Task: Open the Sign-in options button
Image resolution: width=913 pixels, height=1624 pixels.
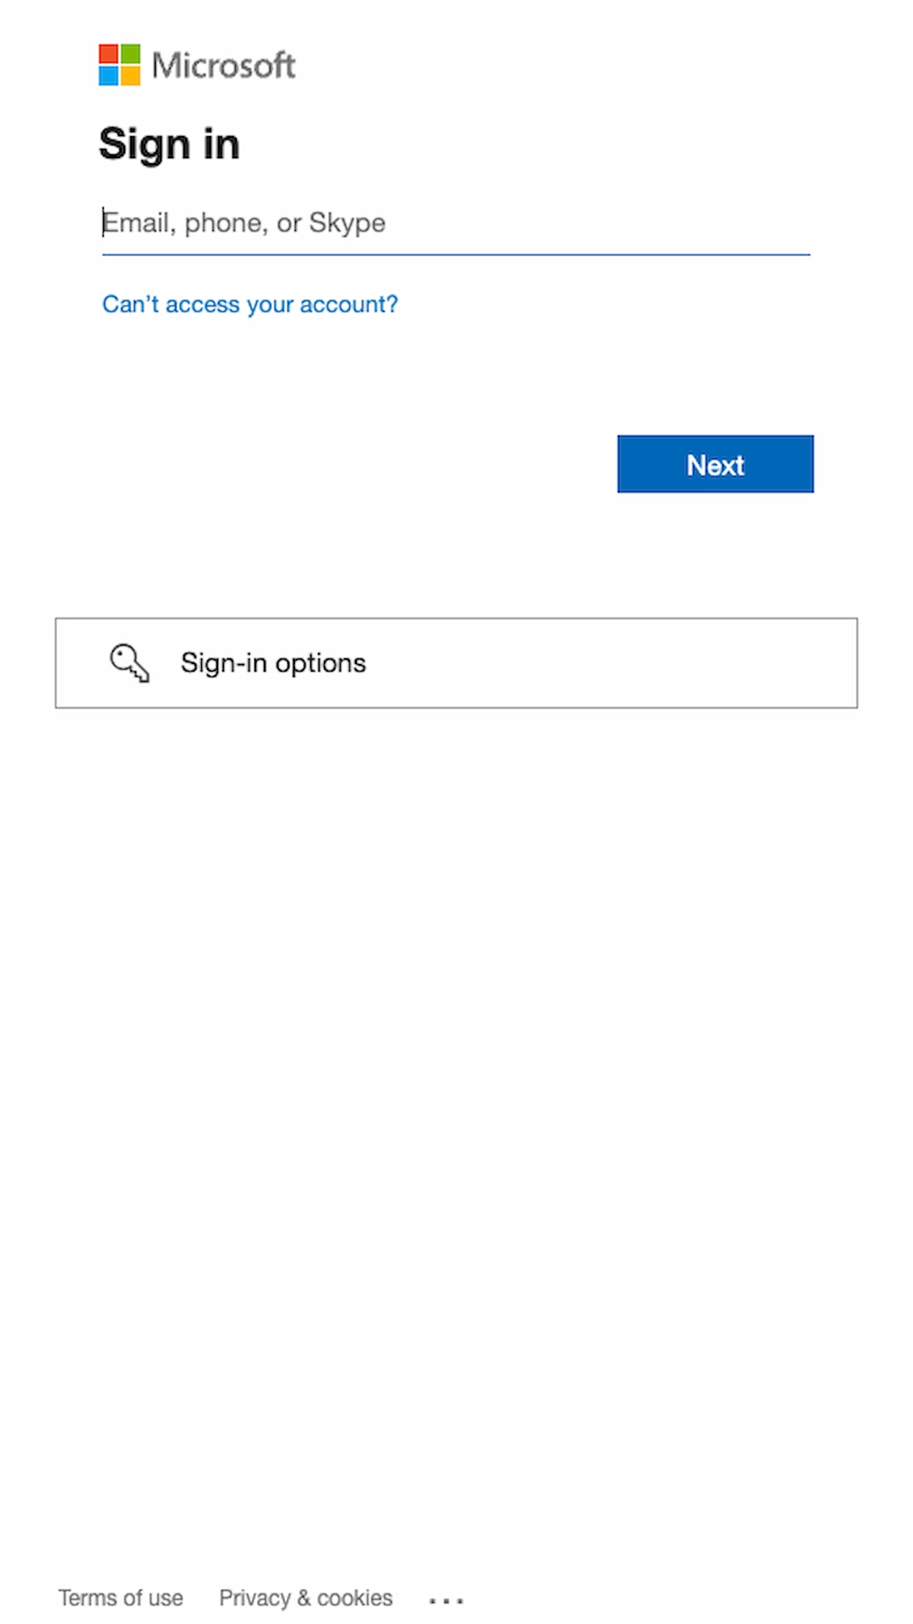Action: point(456,663)
